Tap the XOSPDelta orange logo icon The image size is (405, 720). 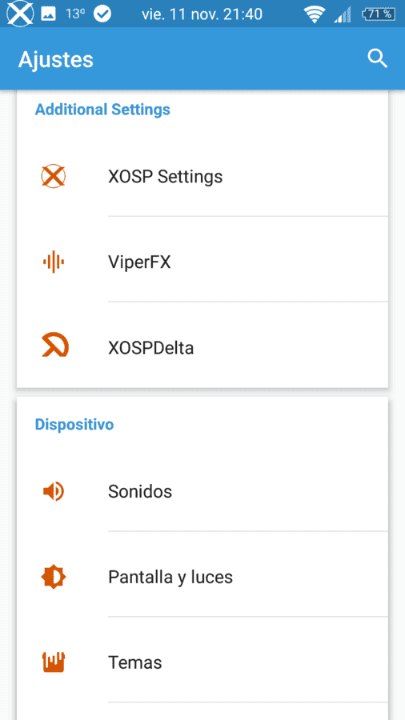(54, 346)
